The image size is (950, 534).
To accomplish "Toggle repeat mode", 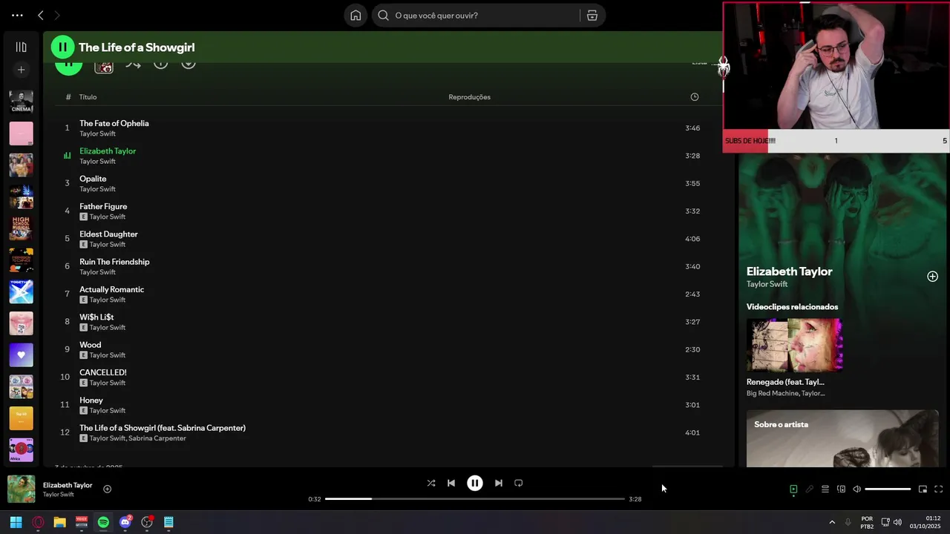I will click(519, 483).
